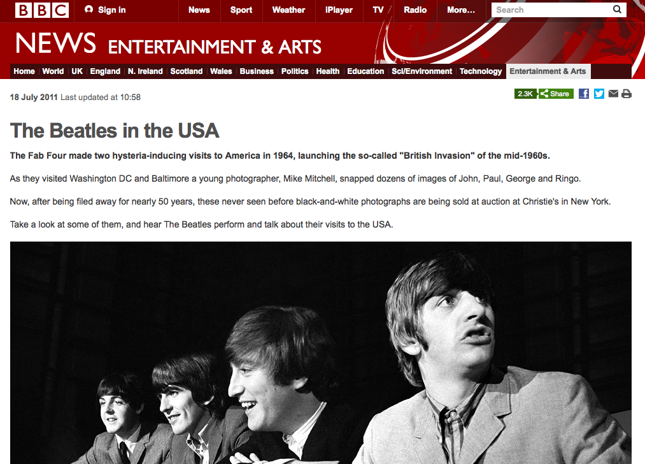
Task: Select the Entertainment & Arts tab
Action: click(548, 71)
